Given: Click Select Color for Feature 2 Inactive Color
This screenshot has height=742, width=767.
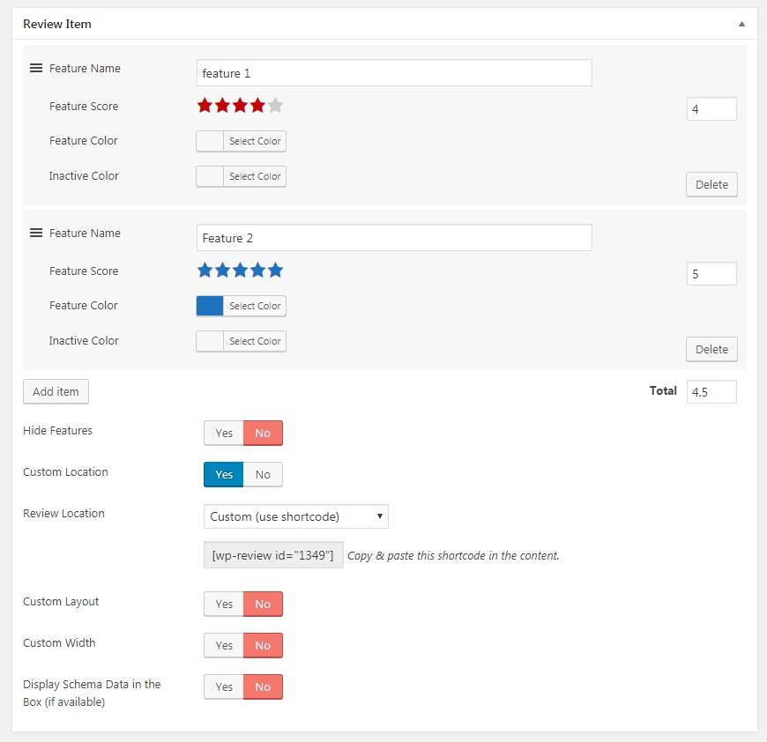Looking at the screenshot, I should [255, 341].
